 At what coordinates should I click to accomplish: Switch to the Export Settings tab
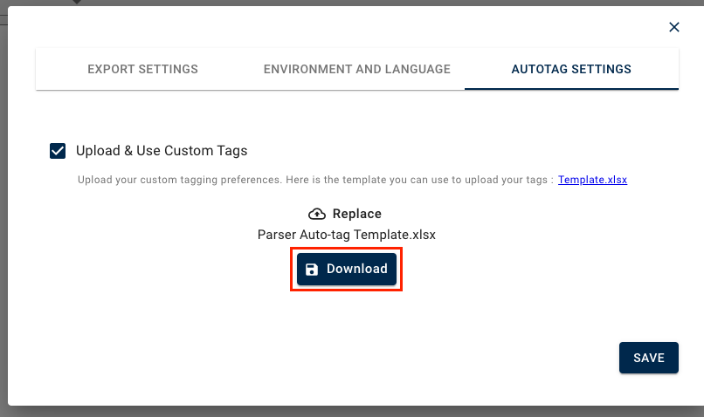pos(142,69)
